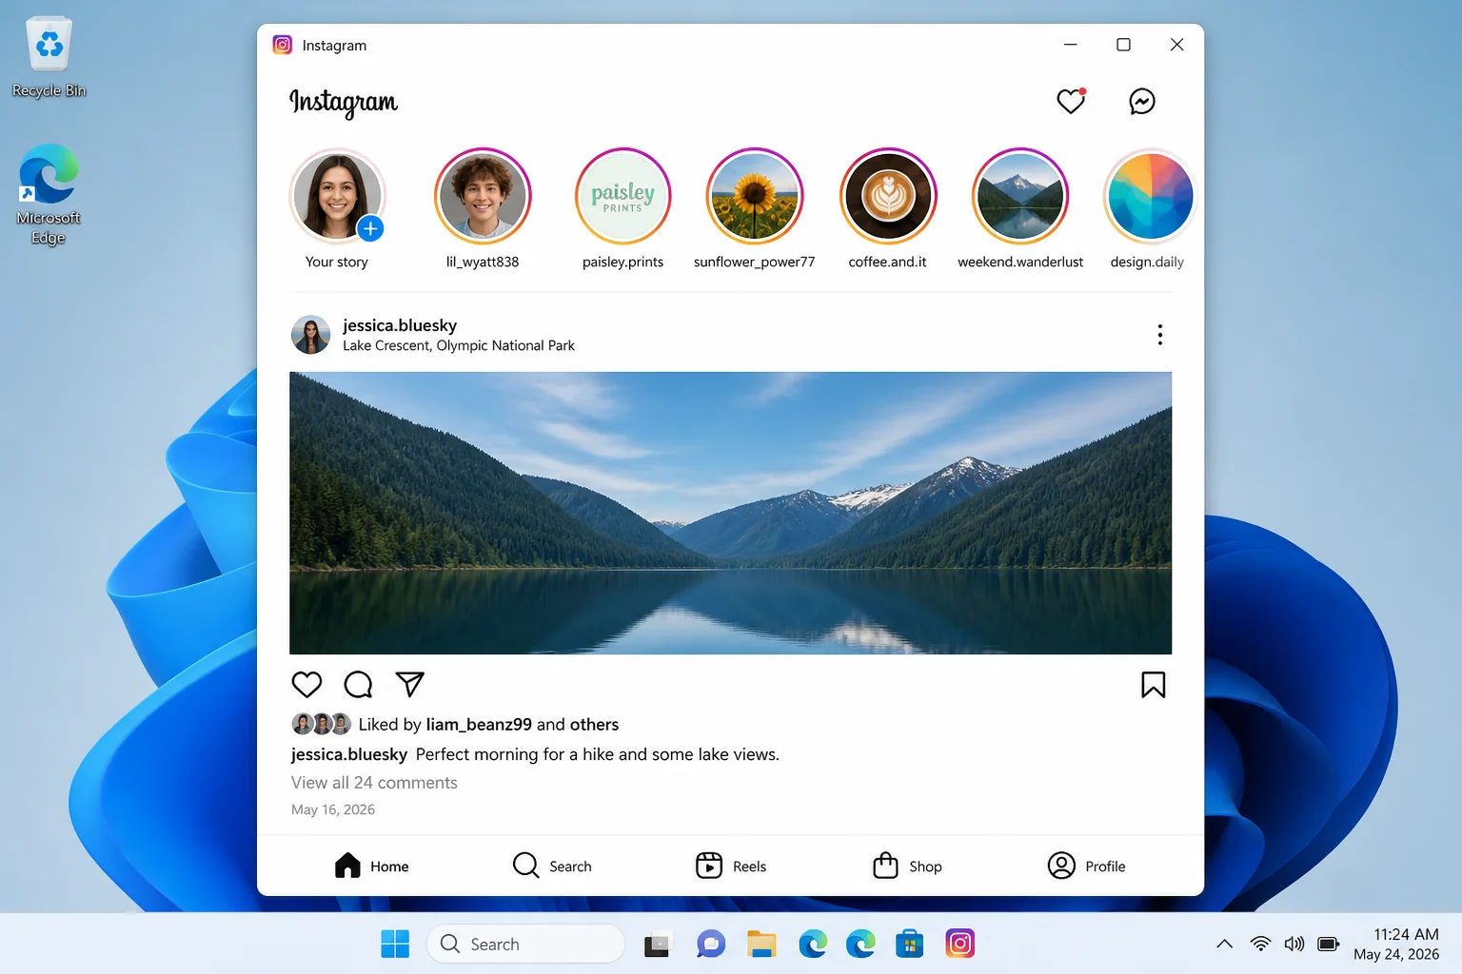Open design.daily story

1150,197
